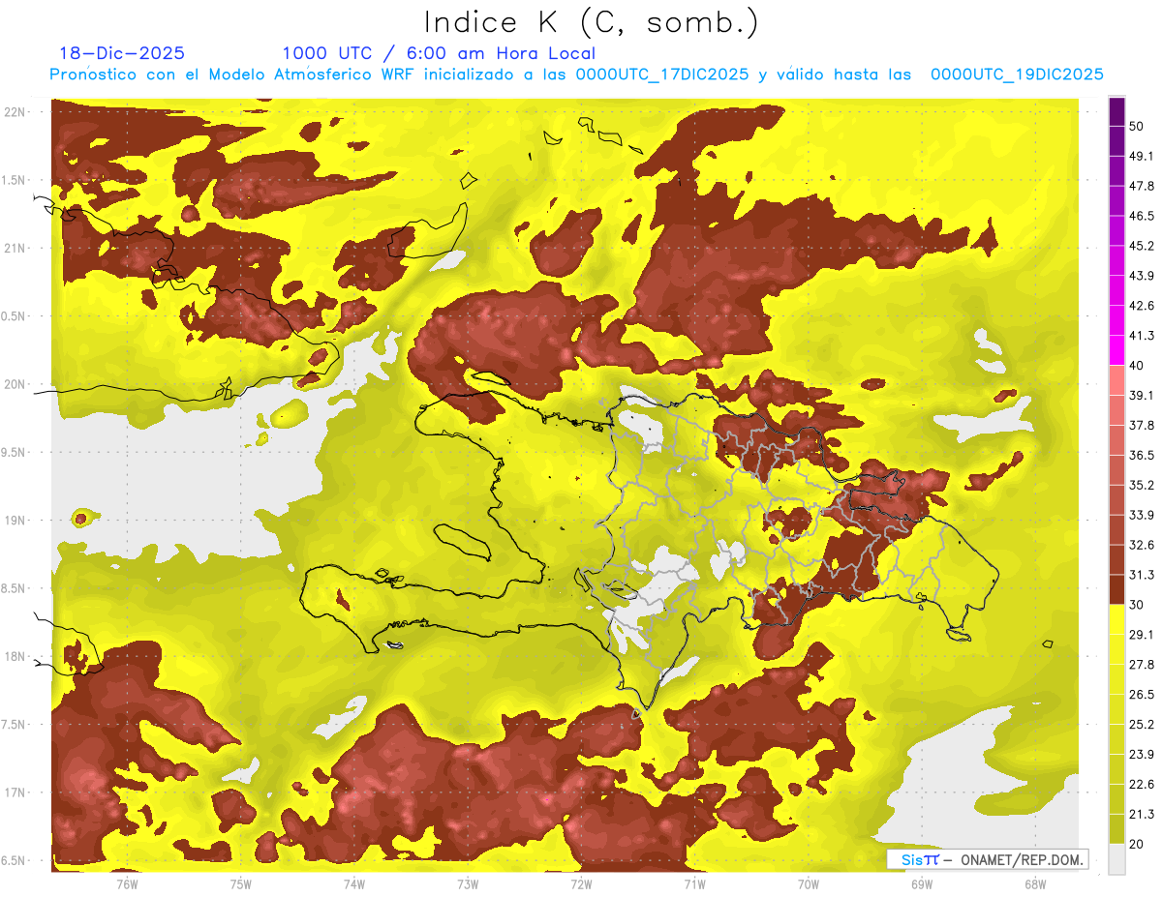Click colorbar value '50'

1137,126
